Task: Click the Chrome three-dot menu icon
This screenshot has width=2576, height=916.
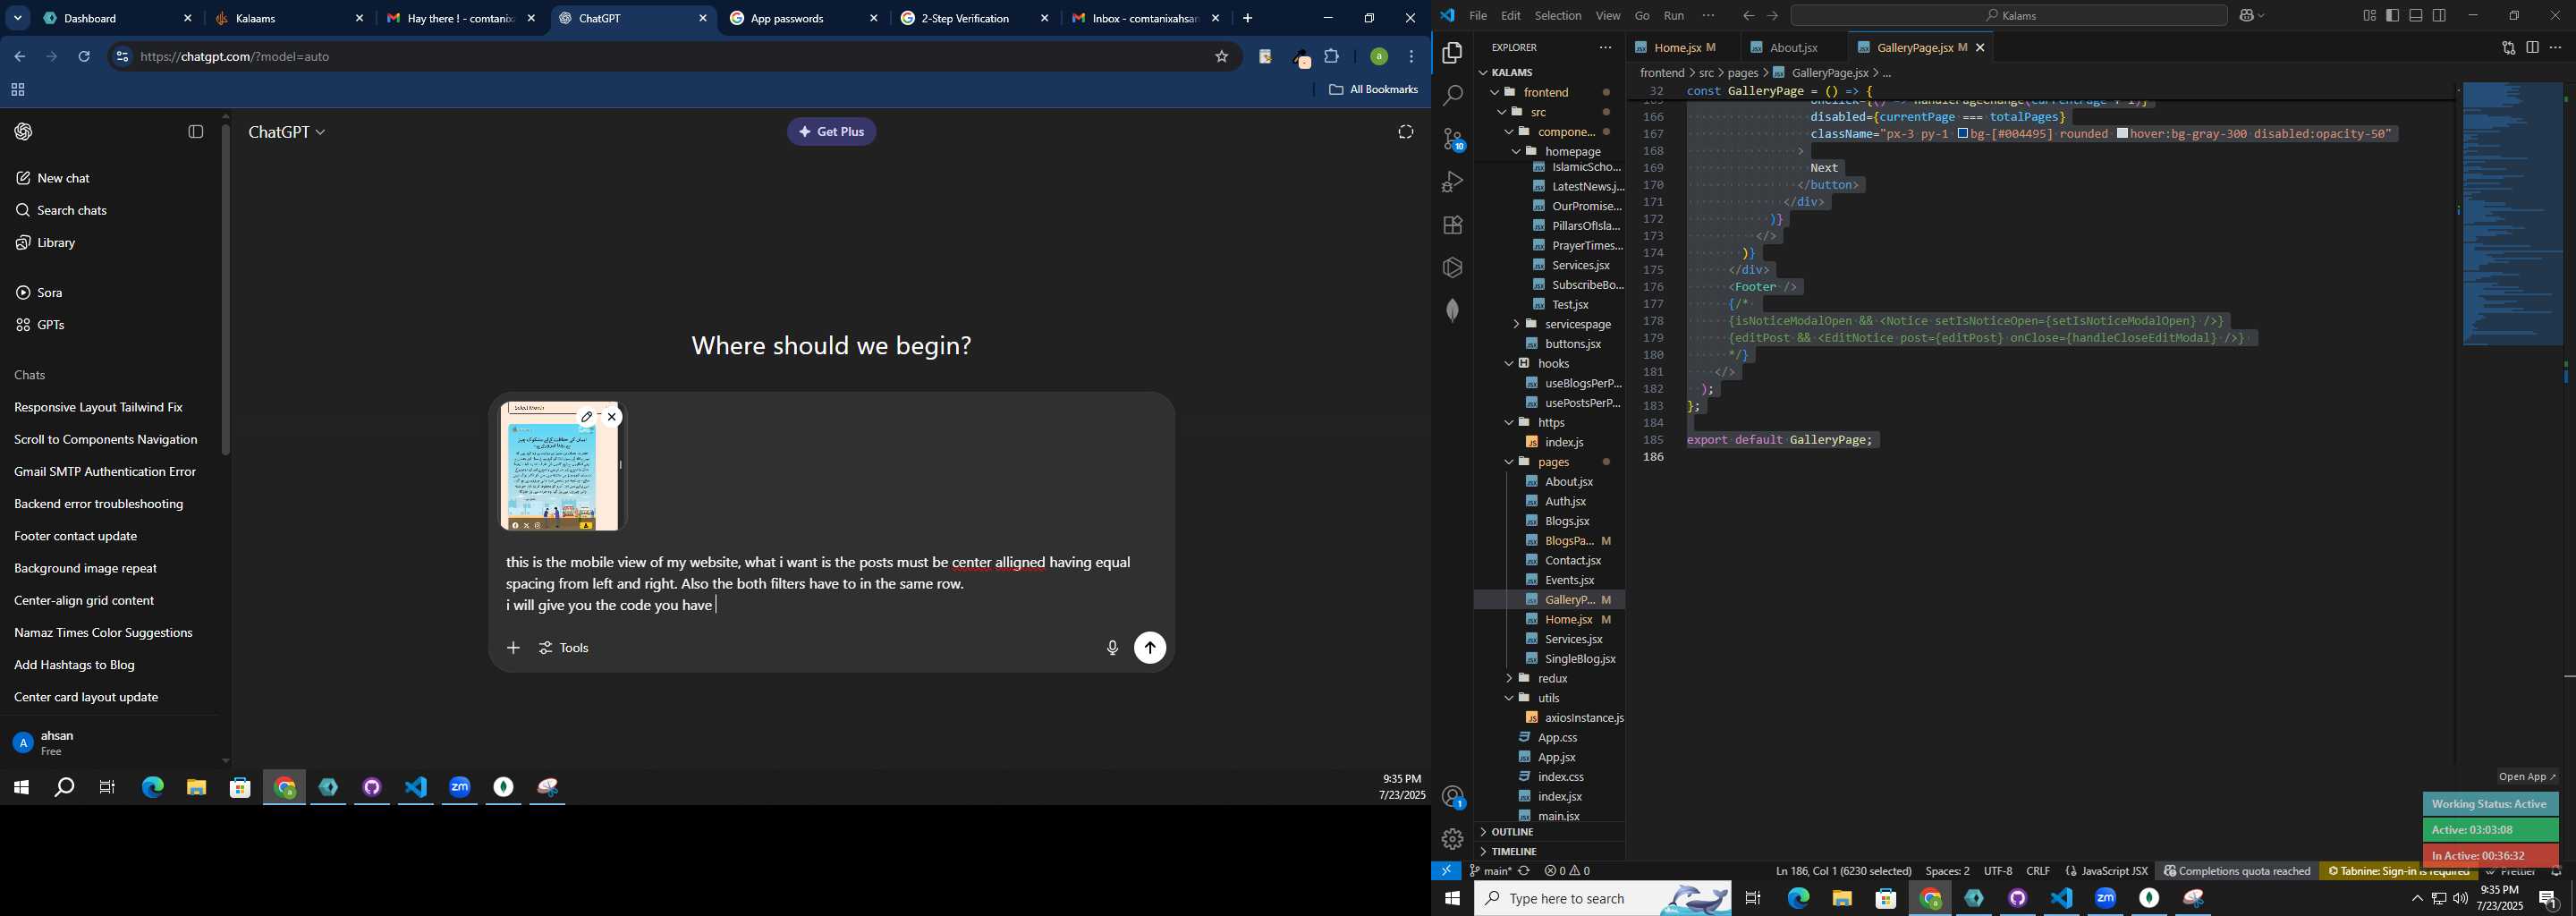Action: pos(1412,57)
